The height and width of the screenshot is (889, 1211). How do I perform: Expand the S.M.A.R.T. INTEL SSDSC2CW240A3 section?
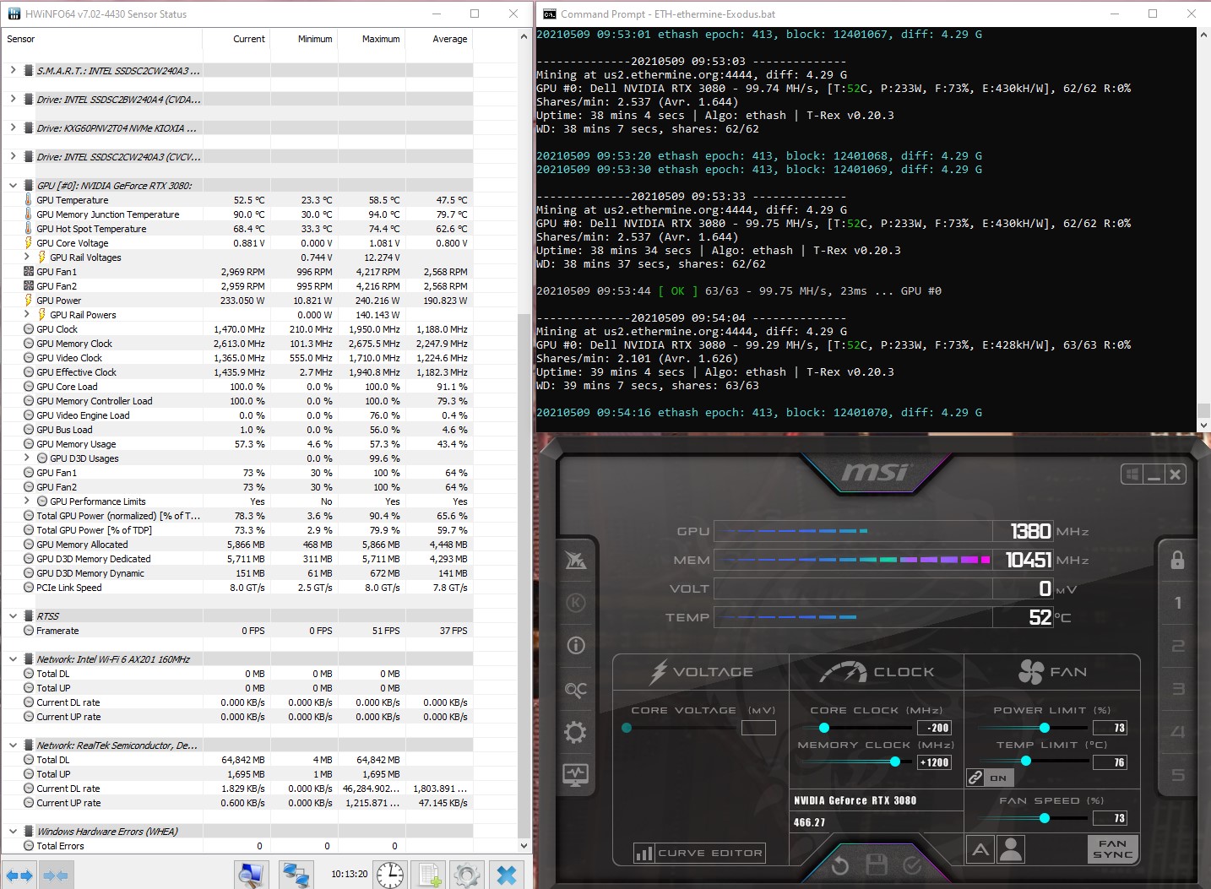(13, 70)
